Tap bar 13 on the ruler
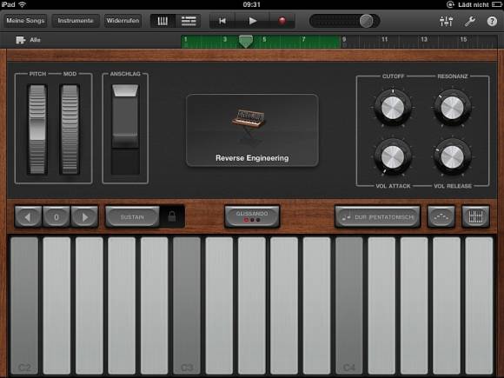The image size is (504, 378). pyautogui.click(x=424, y=39)
